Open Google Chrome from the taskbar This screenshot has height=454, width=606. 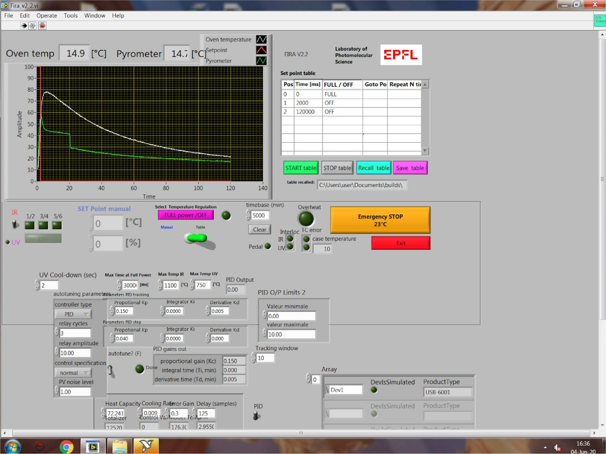click(66, 447)
